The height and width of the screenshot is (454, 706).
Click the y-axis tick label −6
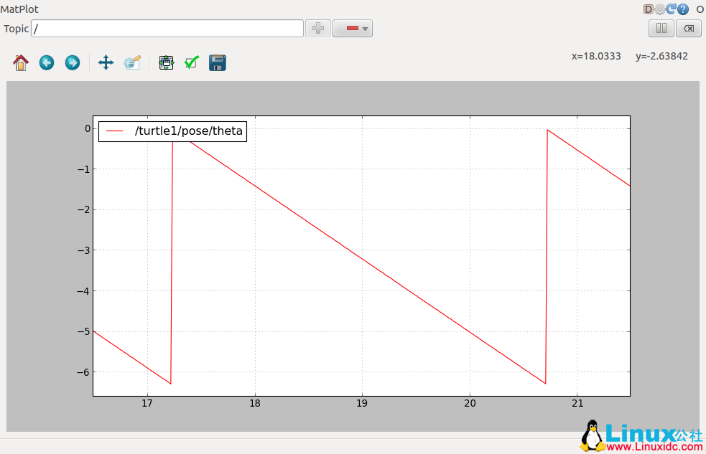tap(84, 372)
